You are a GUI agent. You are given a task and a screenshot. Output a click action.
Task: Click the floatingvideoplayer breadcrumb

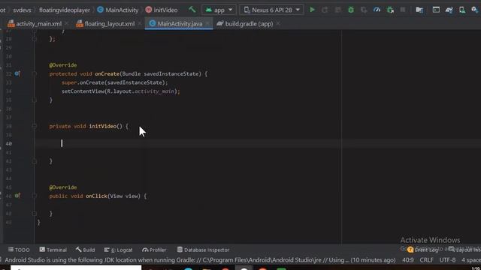[65, 10]
